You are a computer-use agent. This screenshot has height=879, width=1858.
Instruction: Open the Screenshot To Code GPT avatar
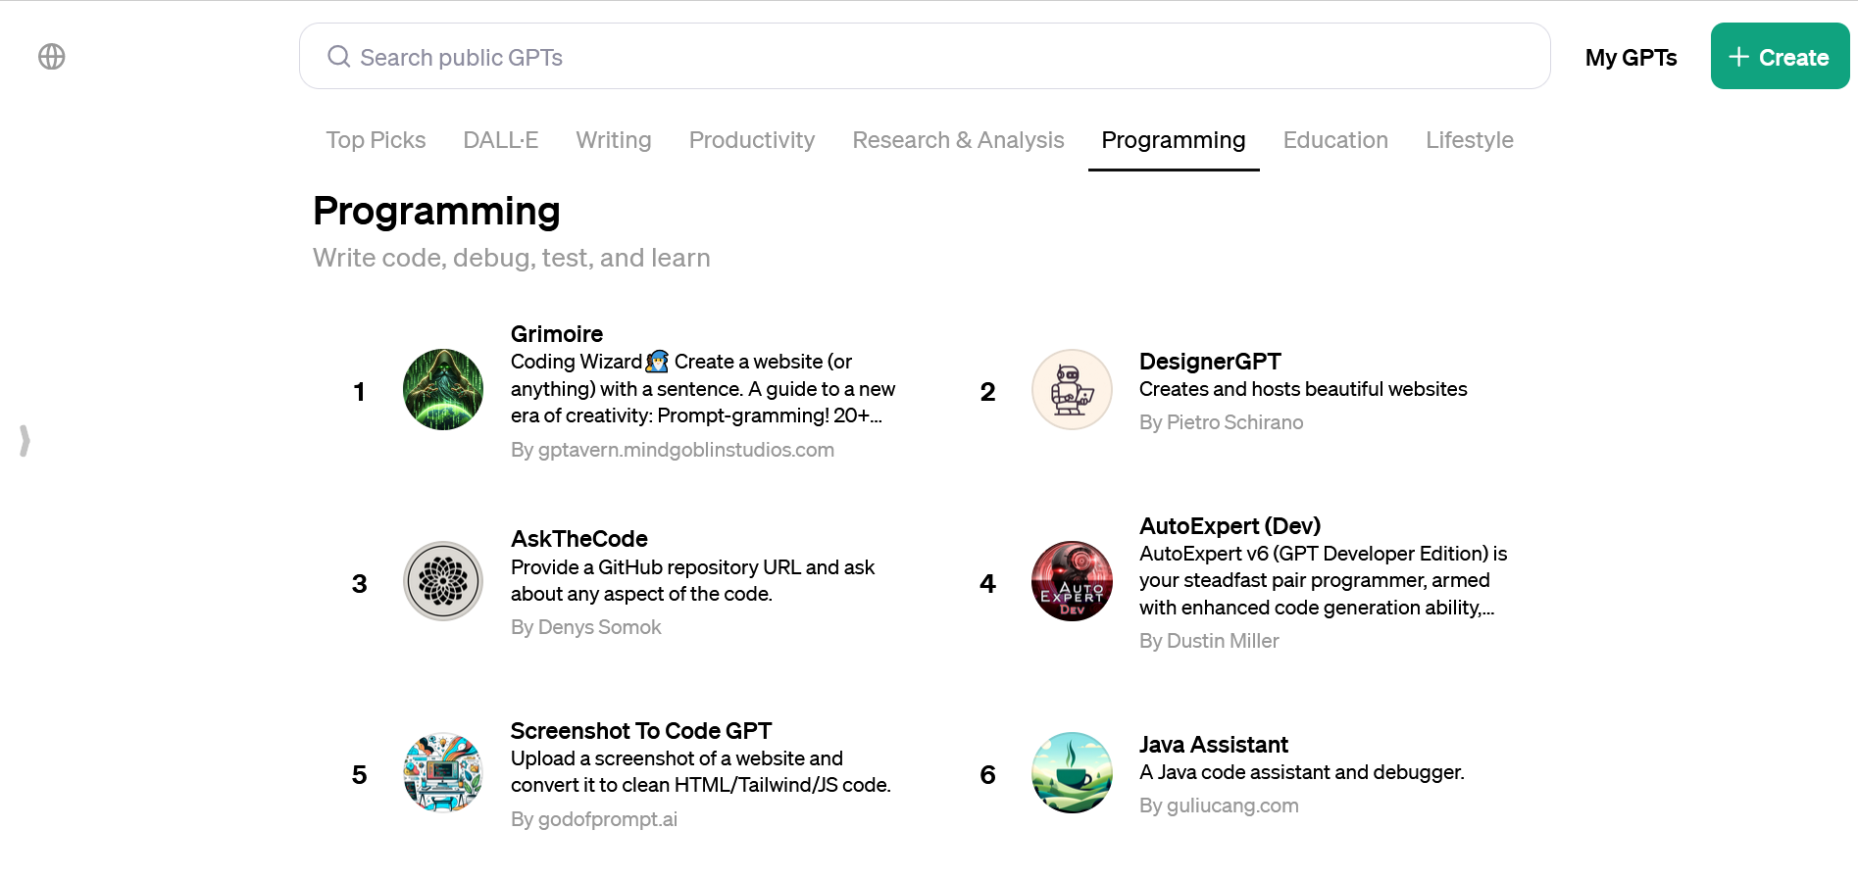[443, 772]
